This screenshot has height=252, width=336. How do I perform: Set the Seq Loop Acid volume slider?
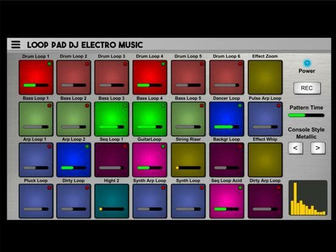[226, 209]
